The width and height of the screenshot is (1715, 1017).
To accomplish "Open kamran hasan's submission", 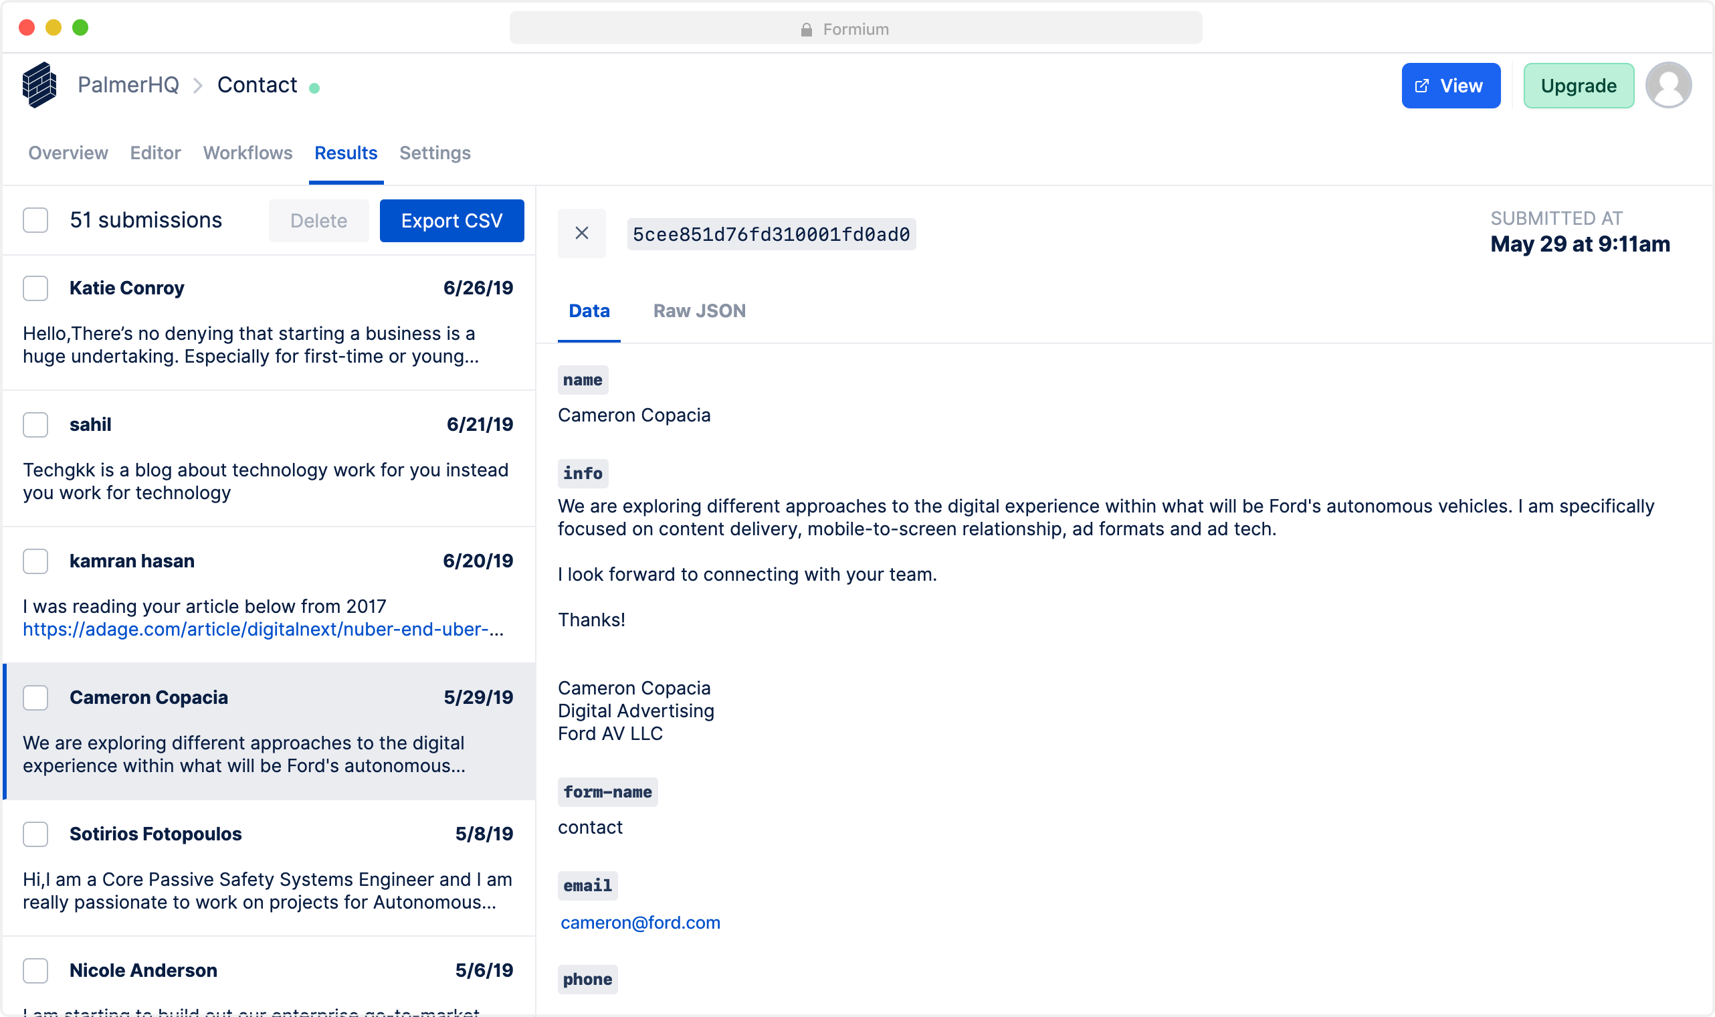I will [268, 595].
